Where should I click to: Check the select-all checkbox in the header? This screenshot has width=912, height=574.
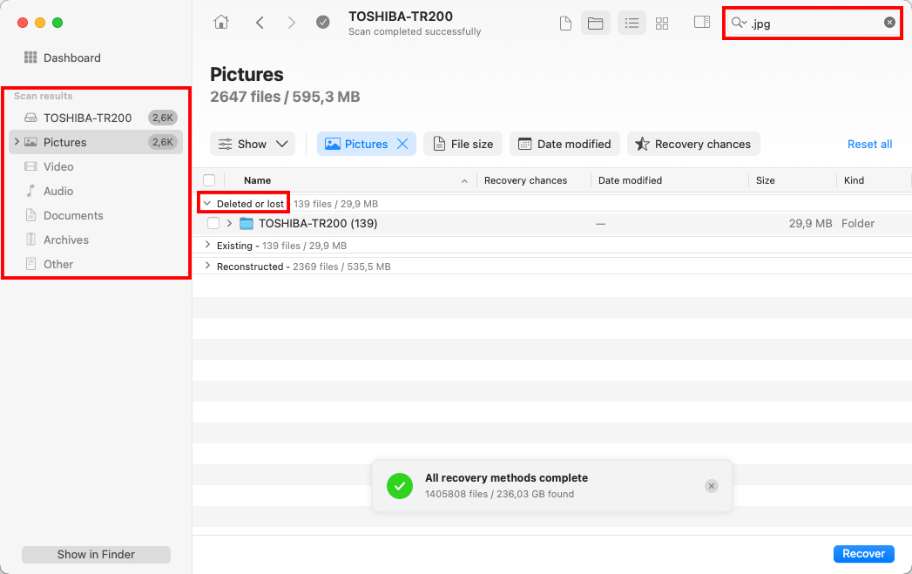click(209, 180)
